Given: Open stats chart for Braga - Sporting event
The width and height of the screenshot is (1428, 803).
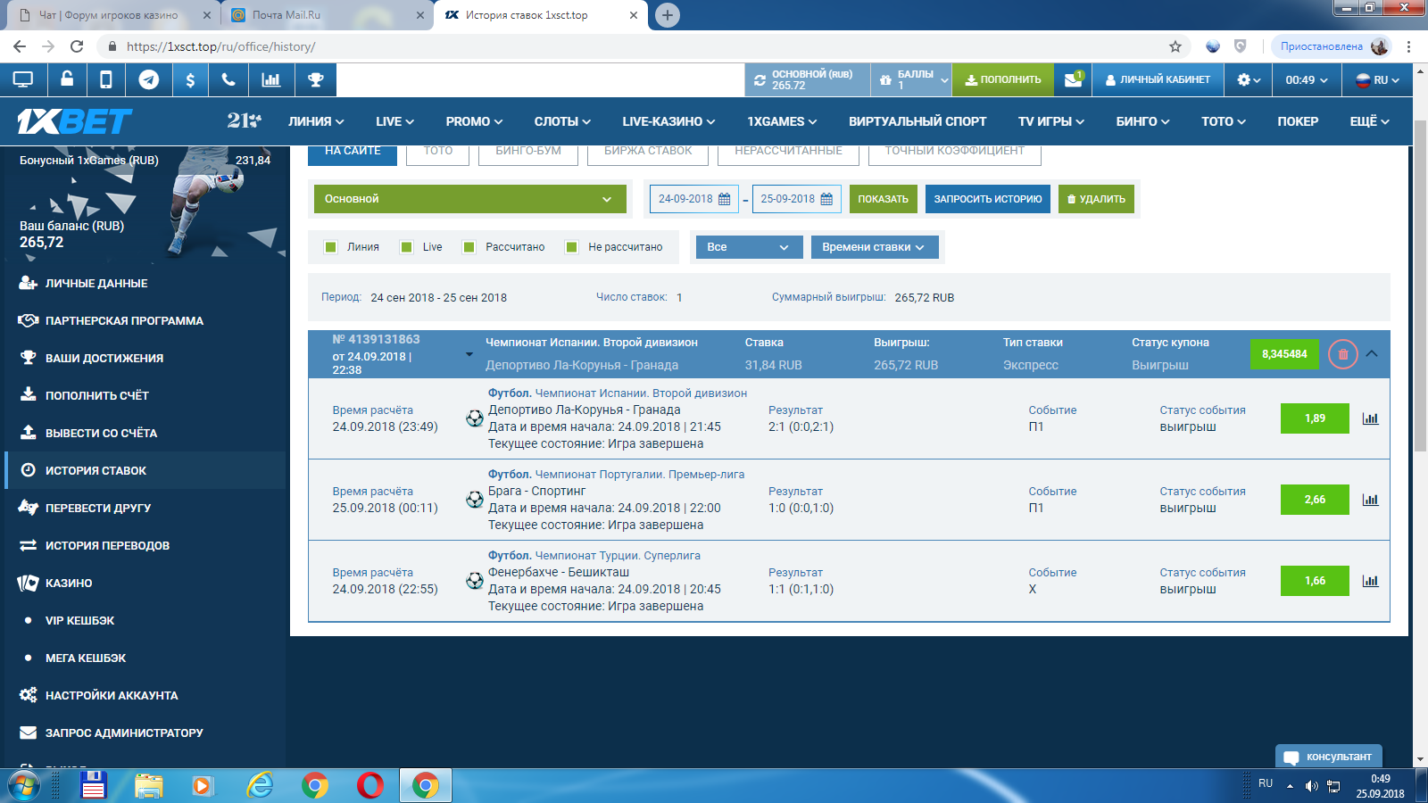Looking at the screenshot, I should (1370, 500).
